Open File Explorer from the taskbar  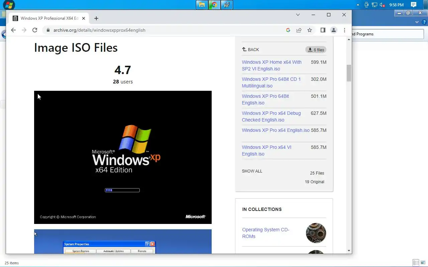tap(202, 5)
